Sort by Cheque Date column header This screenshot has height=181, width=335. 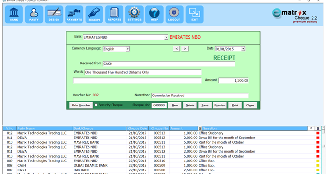pyautogui.click(x=137, y=128)
